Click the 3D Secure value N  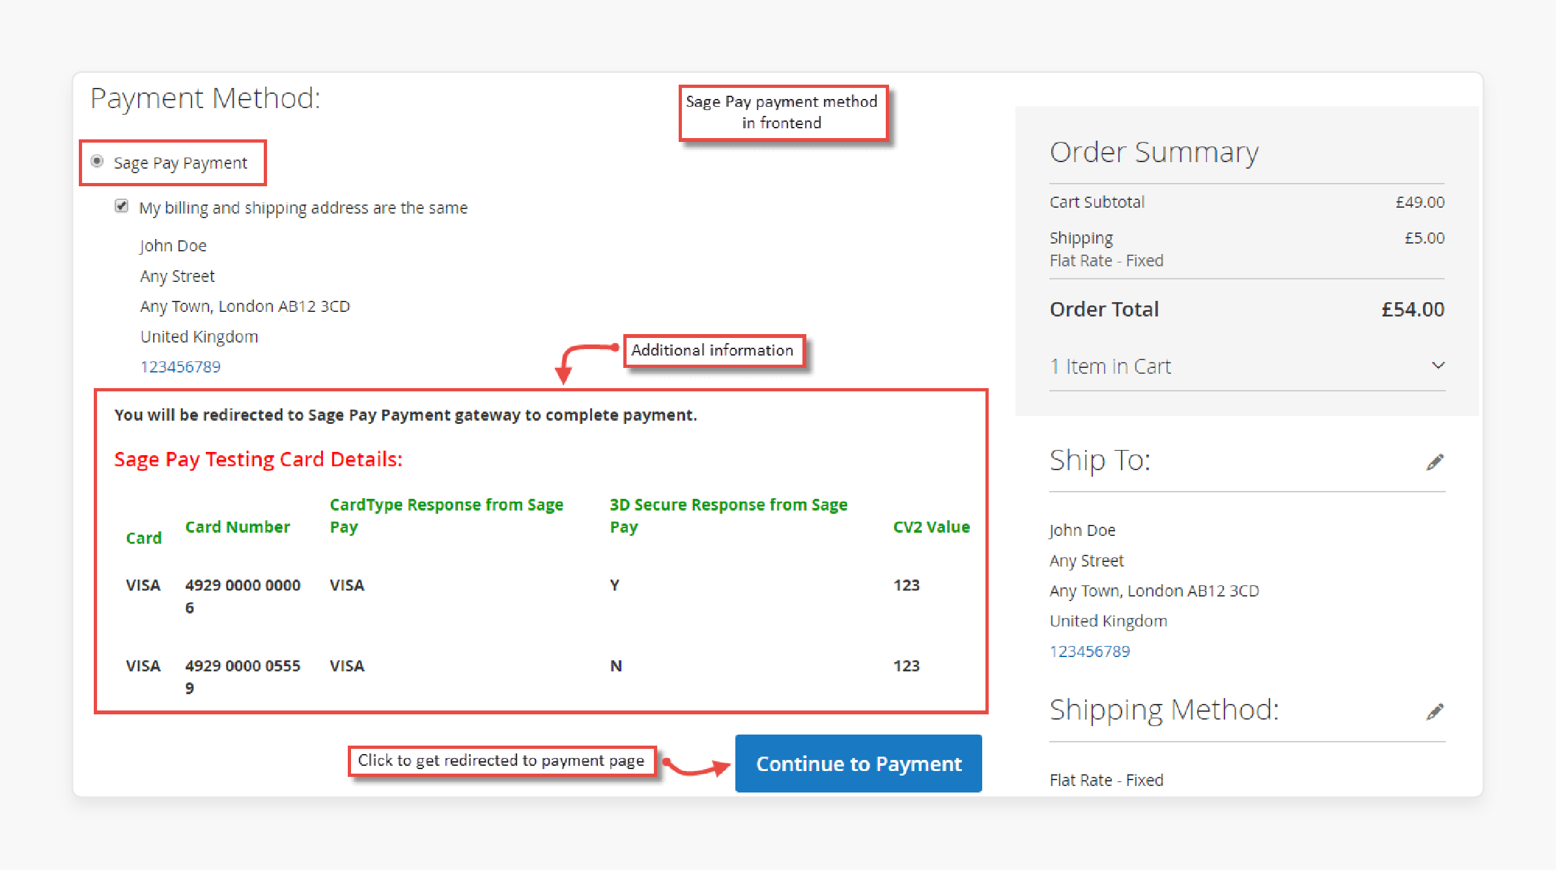[x=615, y=666]
